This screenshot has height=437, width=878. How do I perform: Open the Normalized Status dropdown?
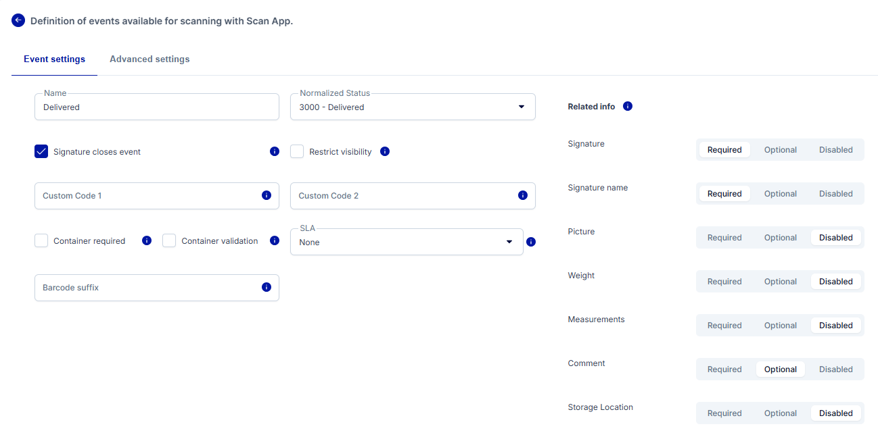point(413,107)
